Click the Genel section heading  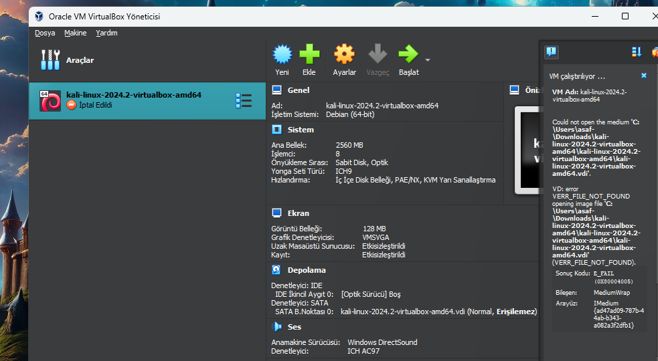point(299,90)
